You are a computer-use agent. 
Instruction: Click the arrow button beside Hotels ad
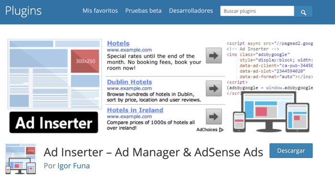213,56
